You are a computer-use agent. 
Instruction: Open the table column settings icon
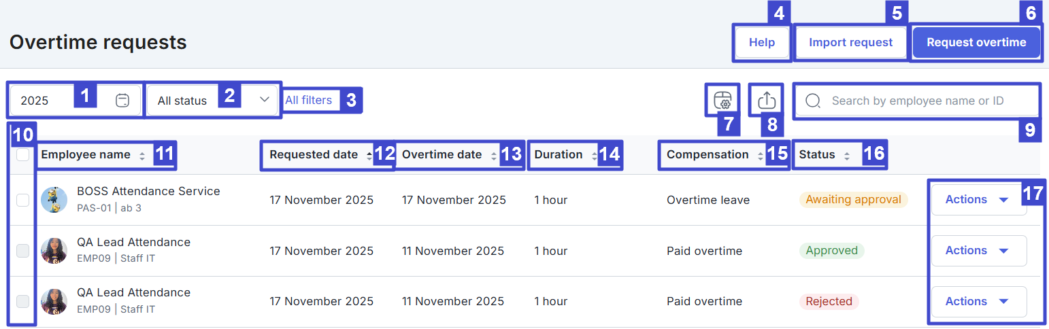(x=722, y=101)
